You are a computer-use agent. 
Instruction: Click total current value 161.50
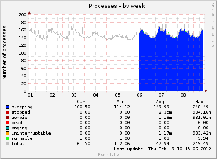tap(82, 144)
